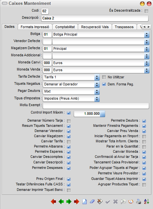Toggle the Canviar Tarifa checkbox
The image size is (153, 209).
(x=69, y=142)
